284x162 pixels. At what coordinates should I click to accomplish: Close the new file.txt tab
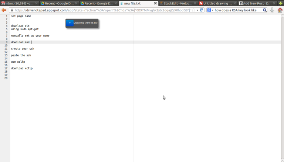click(x=155, y=3)
